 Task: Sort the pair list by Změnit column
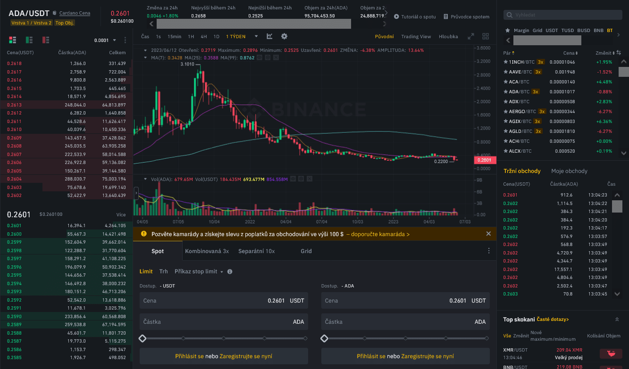[x=605, y=53]
